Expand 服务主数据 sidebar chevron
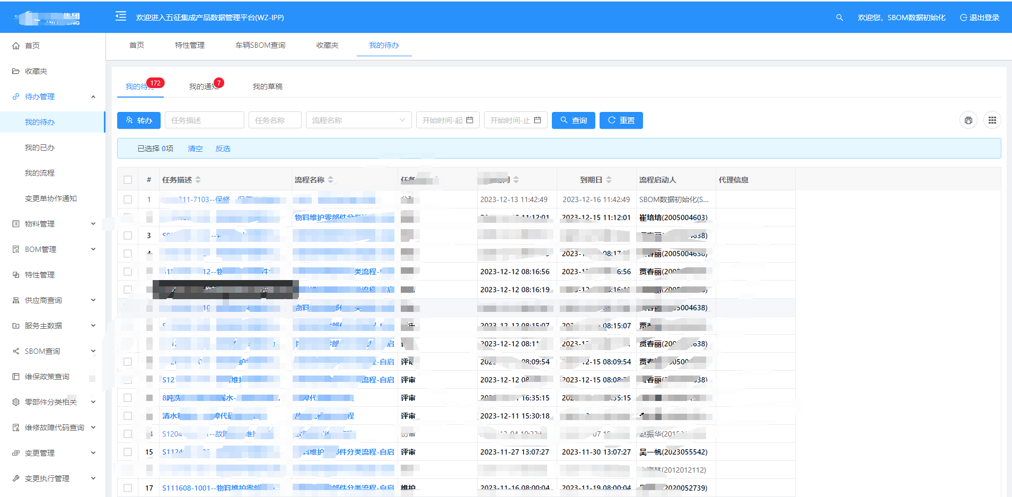Screen dimensions: 1012x497 (93, 326)
